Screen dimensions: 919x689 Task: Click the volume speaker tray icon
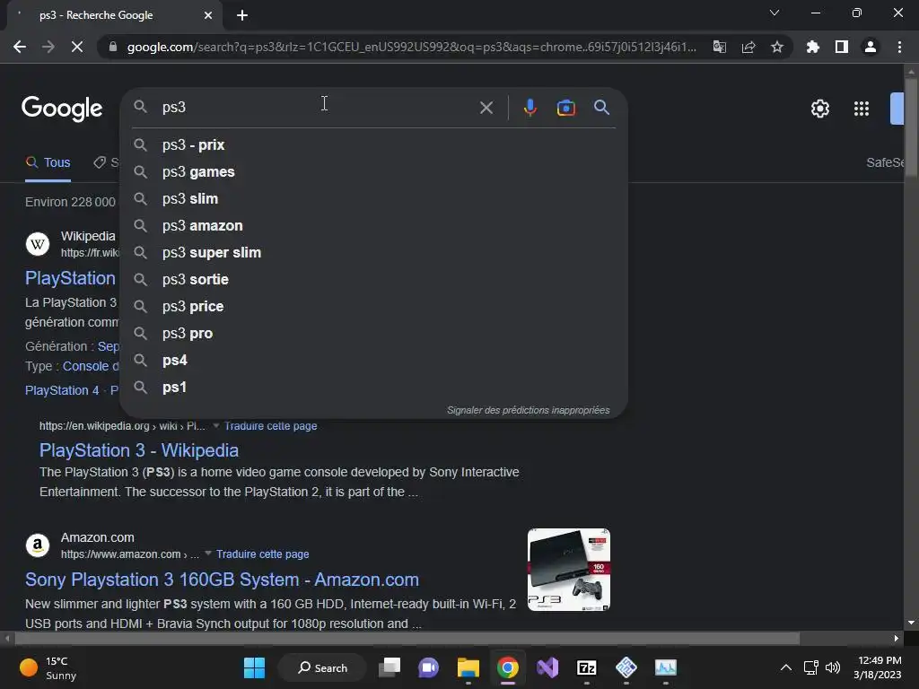click(832, 667)
